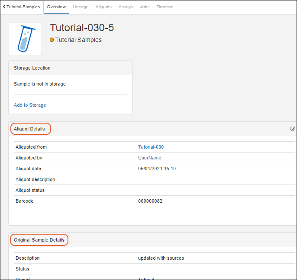Click the Aliquot Details panel heading
The image size is (297, 280).
click(29, 129)
